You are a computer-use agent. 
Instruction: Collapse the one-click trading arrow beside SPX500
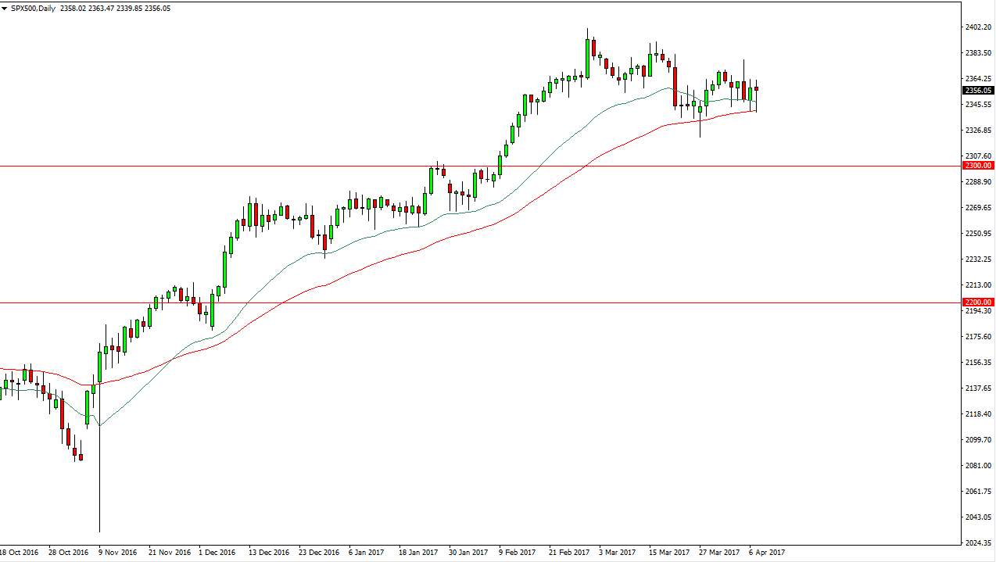4,9
